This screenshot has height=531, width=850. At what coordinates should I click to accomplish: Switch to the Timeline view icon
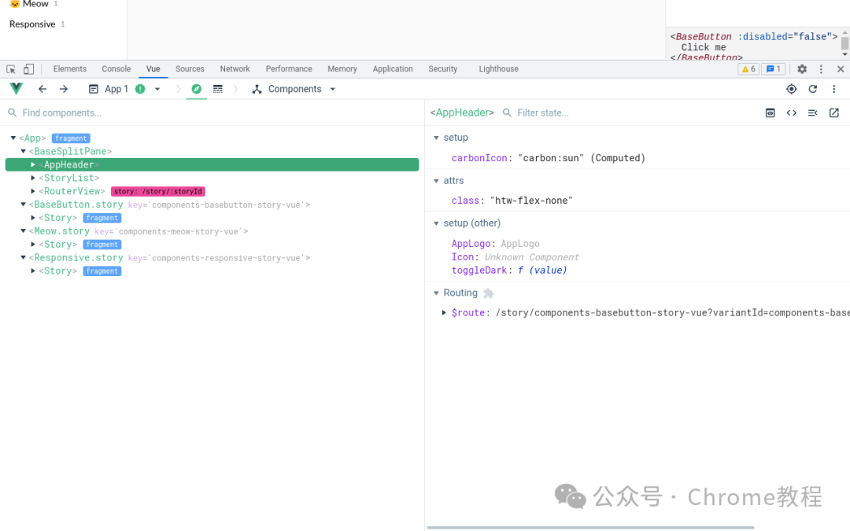click(x=218, y=89)
